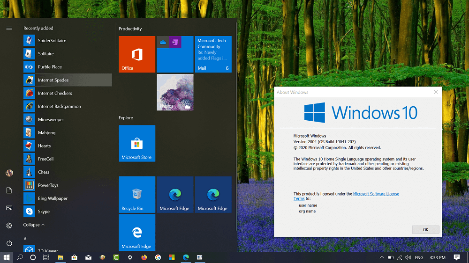Launch Chess from the recently added list
Image resolution: width=469 pixels, height=263 pixels.
68,172
